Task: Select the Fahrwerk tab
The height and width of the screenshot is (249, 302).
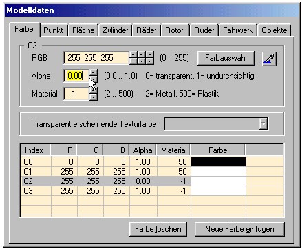Action: tap(238, 30)
